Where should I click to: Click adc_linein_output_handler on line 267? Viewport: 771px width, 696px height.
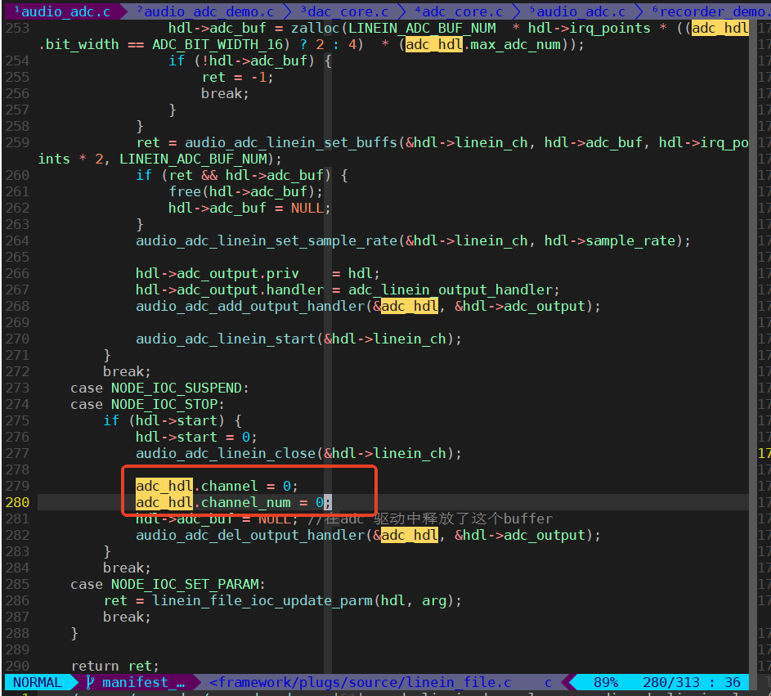tap(454, 290)
